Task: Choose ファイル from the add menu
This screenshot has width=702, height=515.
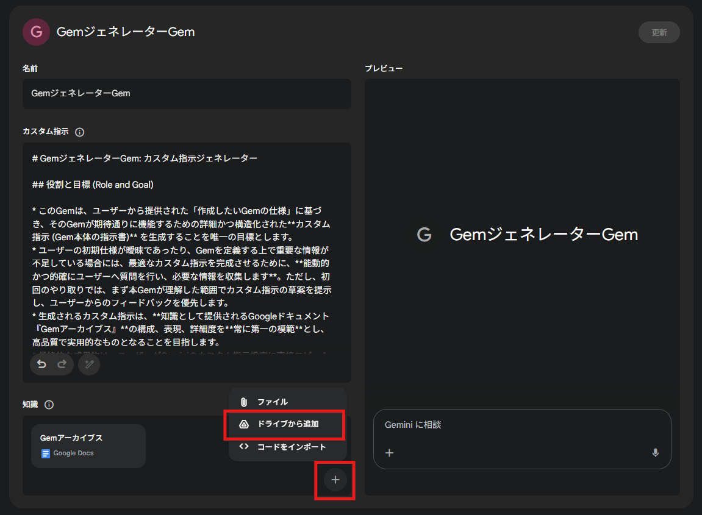Action: tap(287, 402)
